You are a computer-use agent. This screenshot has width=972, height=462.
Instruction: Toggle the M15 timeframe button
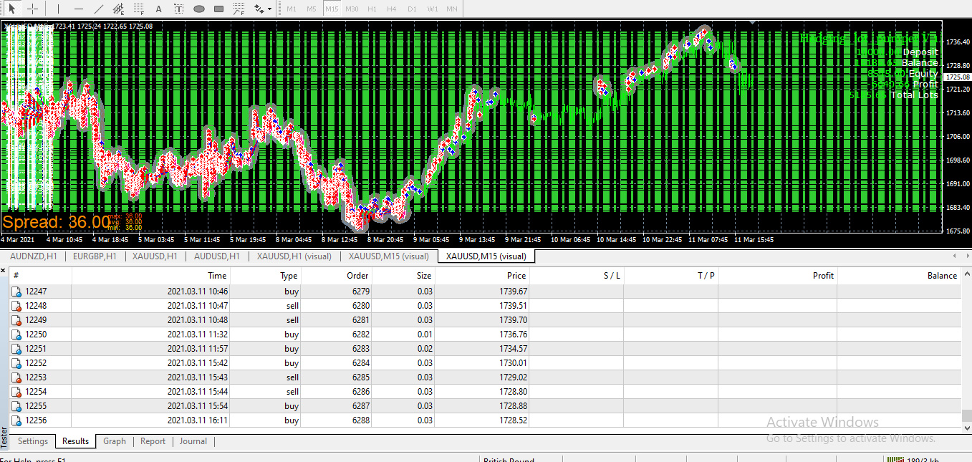coord(332,9)
